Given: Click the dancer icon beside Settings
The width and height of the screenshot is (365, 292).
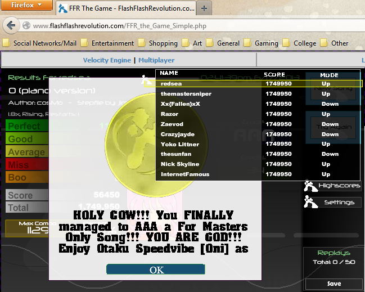Looking at the screenshot, I should [x=310, y=201].
